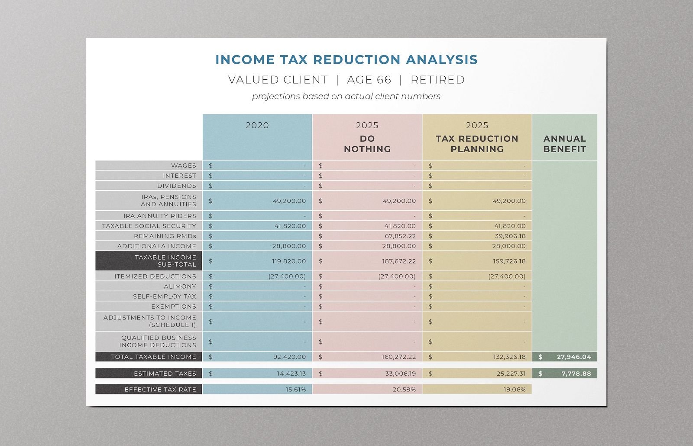Select the '2025 Do Nothing' column header
693x446 pixels.
[x=367, y=137]
